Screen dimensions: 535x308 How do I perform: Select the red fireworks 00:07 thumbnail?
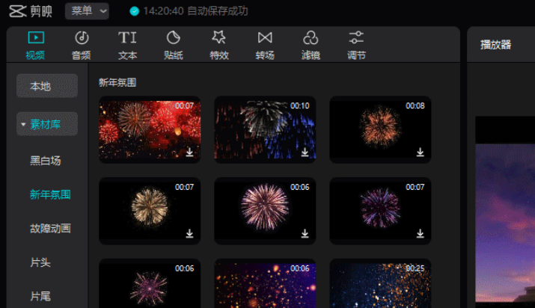pos(150,129)
